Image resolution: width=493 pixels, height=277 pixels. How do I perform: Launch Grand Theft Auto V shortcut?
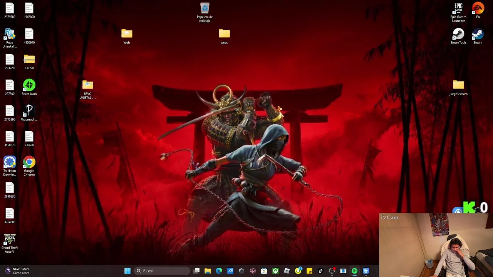tap(10, 243)
